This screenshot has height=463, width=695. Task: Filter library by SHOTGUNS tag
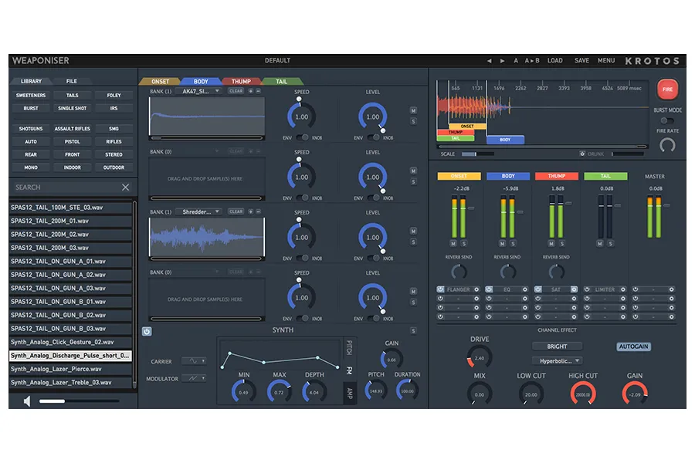[x=31, y=129]
